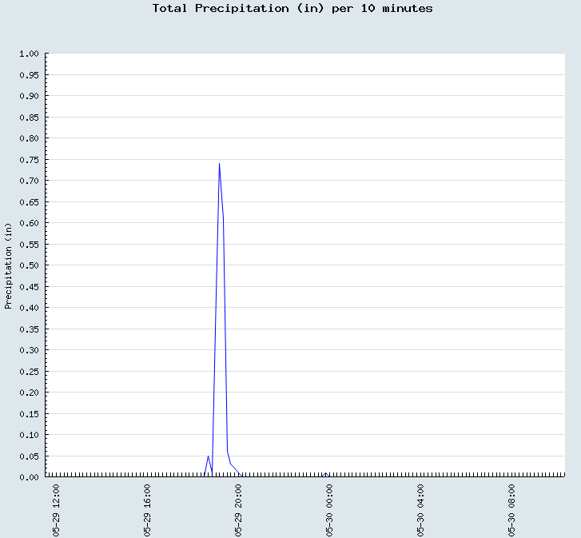
Task: Click the highest peak of the blue line
Action: [x=219, y=164]
